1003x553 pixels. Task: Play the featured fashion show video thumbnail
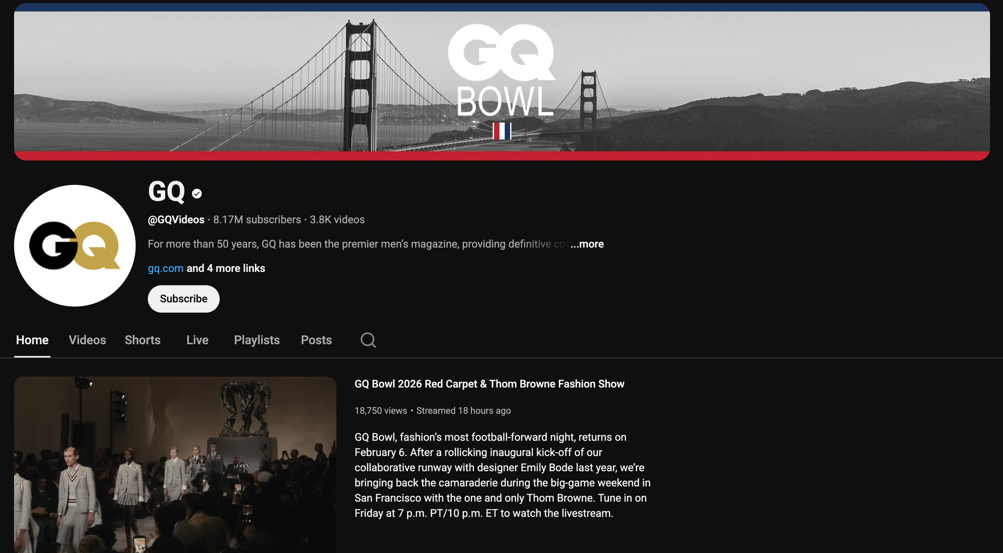click(x=175, y=464)
